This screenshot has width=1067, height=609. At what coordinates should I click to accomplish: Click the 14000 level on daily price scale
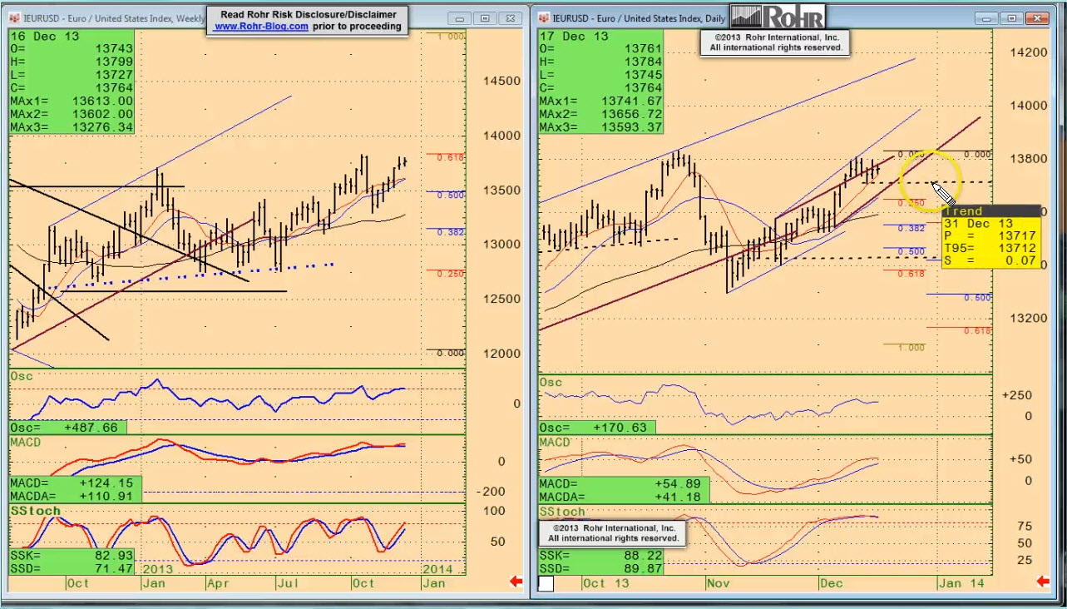(x=1029, y=106)
